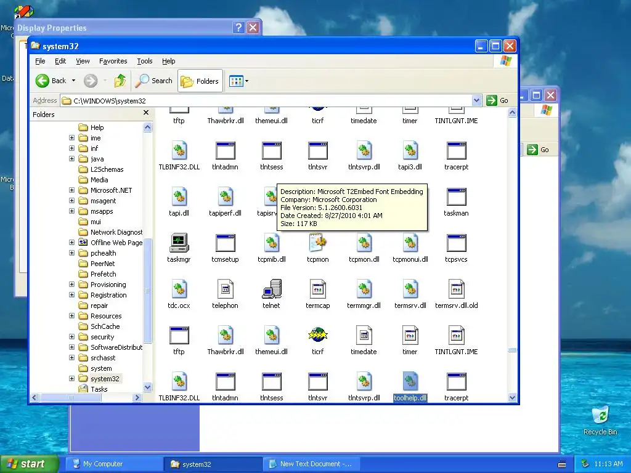Expand the Offline Web Pages node
631x473 pixels.
click(71, 242)
